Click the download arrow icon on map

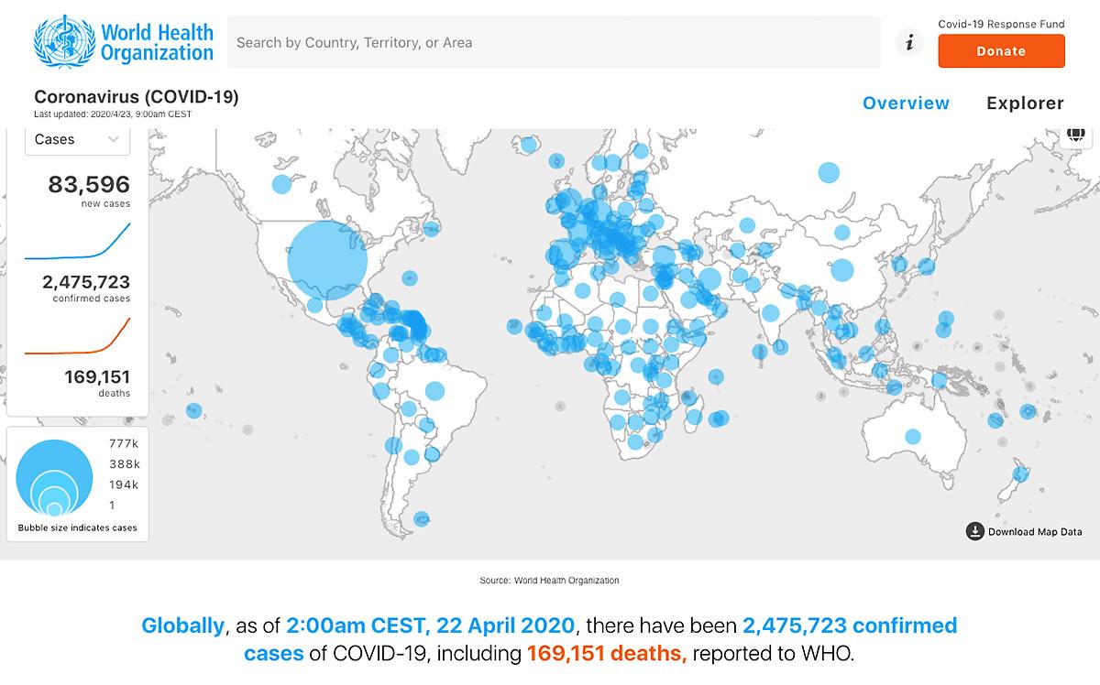click(974, 531)
